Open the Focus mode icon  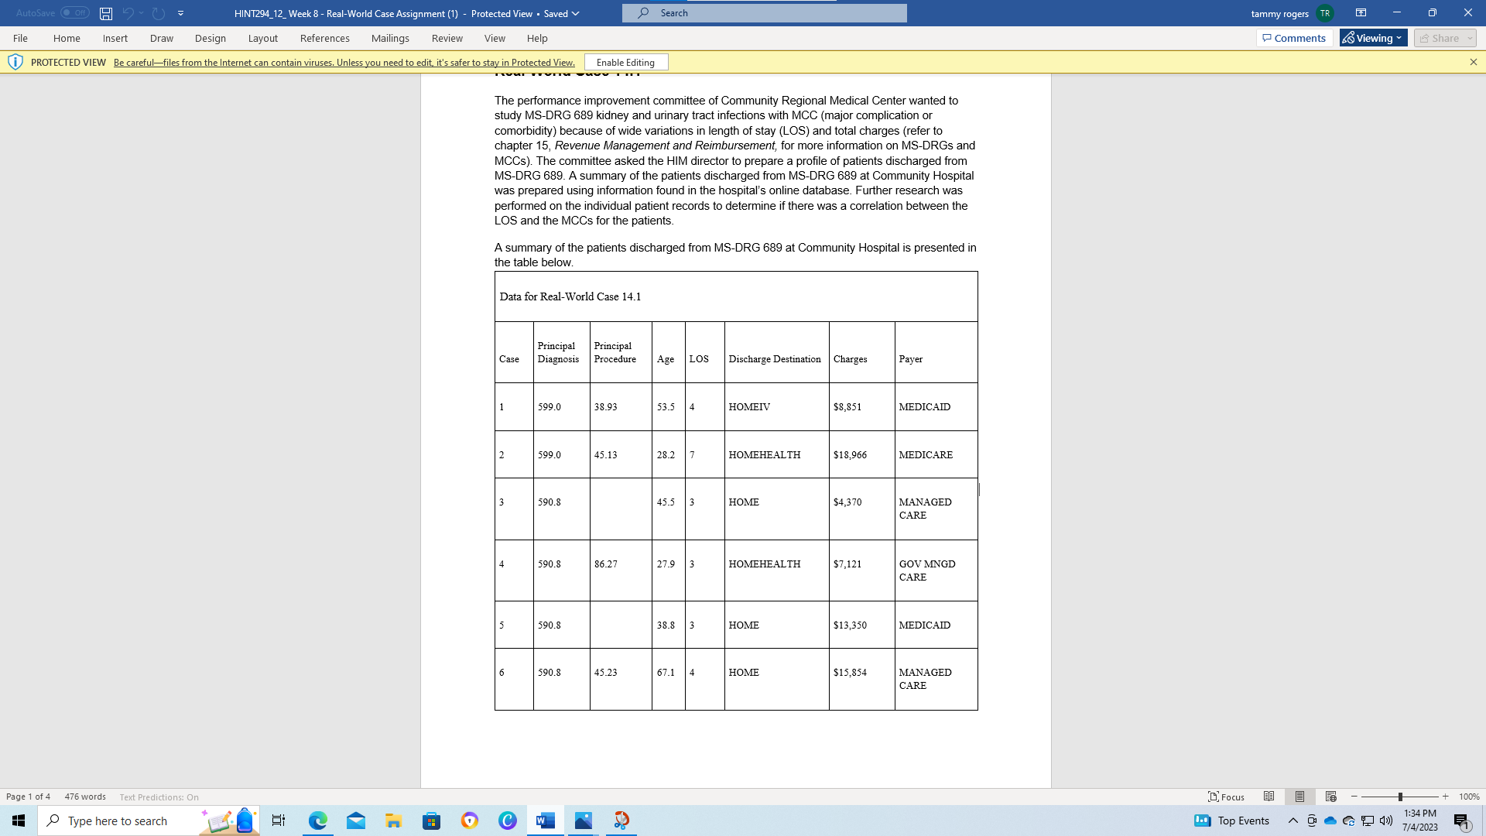click(1227, 797)
